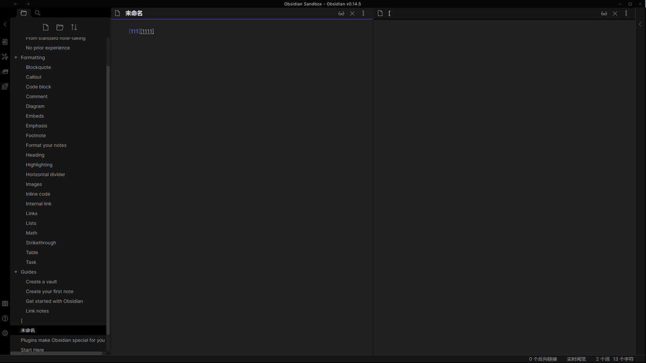Open Obsidian settings with the gear icon
The height and width of the screenshot is (363, 646).
[x=5, y=334]
